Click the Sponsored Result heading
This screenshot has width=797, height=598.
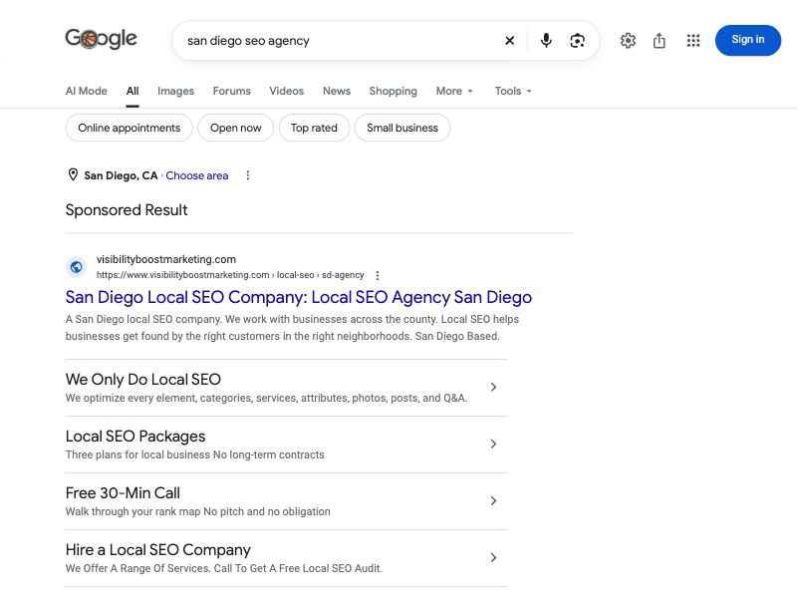(x=127, y=210)
